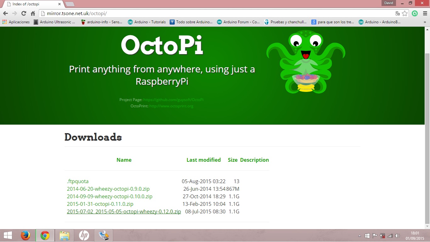Open the github.com/guysoft/OctoPi project link
This screenshot has height=242, width=430.
[173, 100]
